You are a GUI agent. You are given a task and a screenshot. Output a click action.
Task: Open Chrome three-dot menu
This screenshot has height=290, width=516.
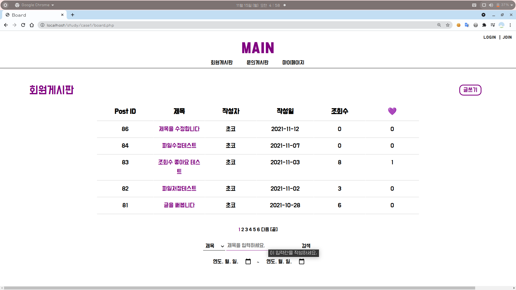click(x=510, y=25)
